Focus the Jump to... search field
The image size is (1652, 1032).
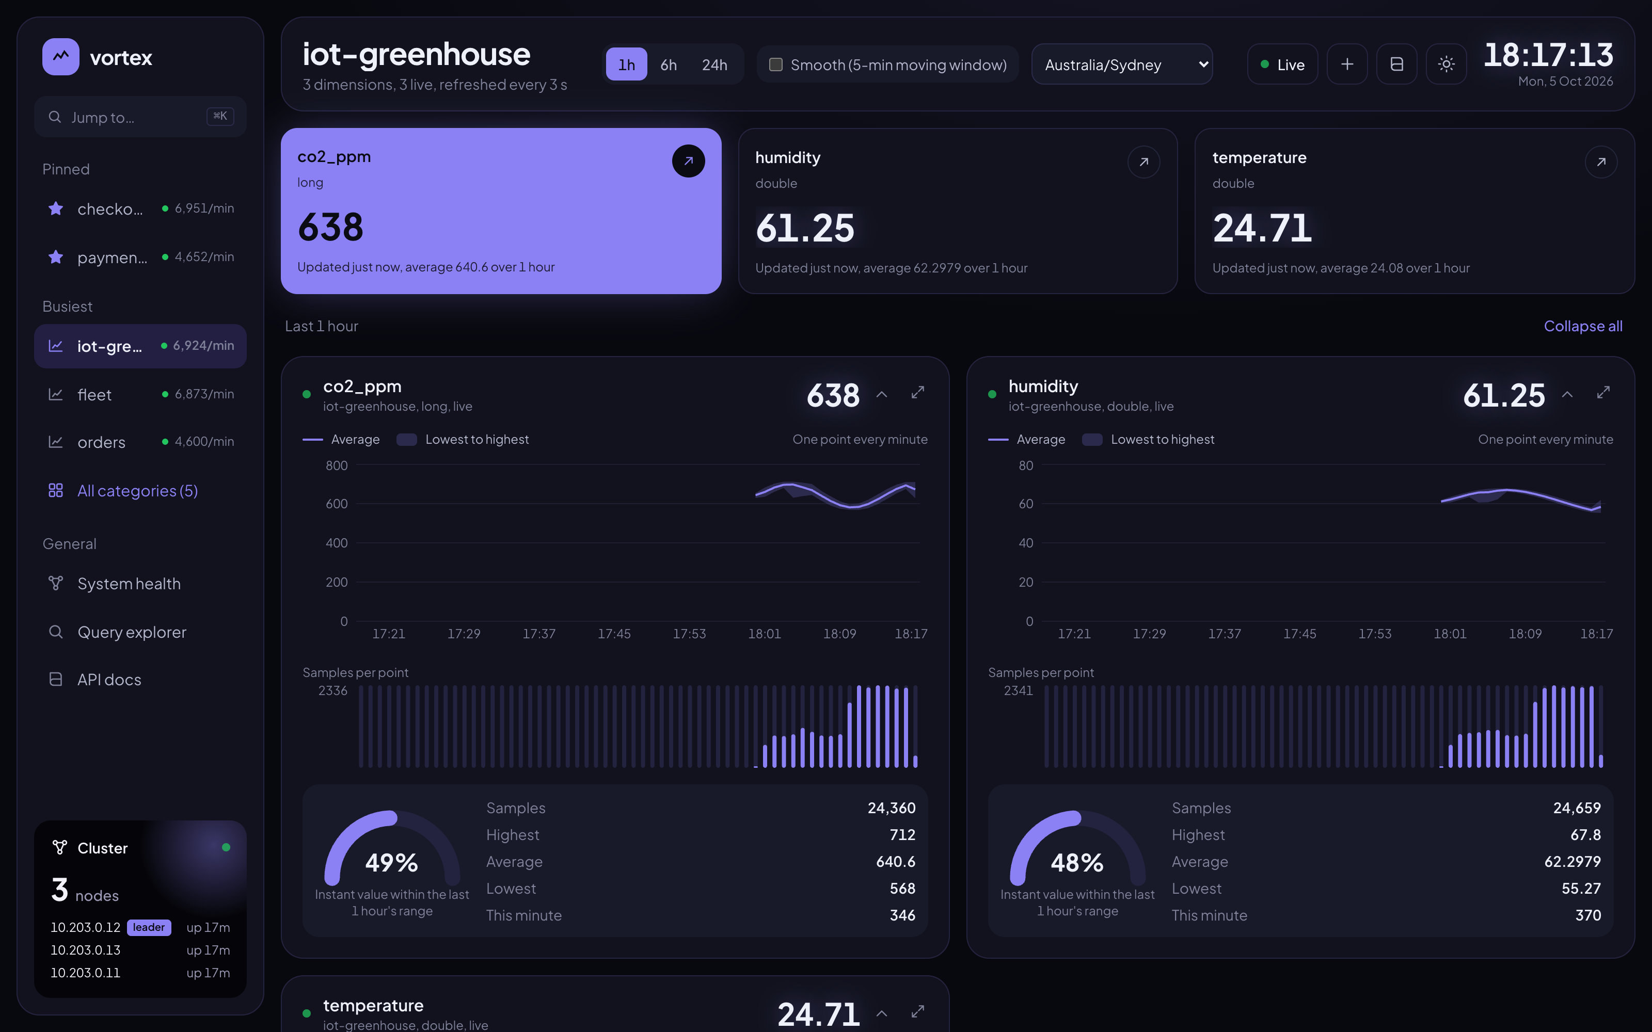(x=140, y=117)
